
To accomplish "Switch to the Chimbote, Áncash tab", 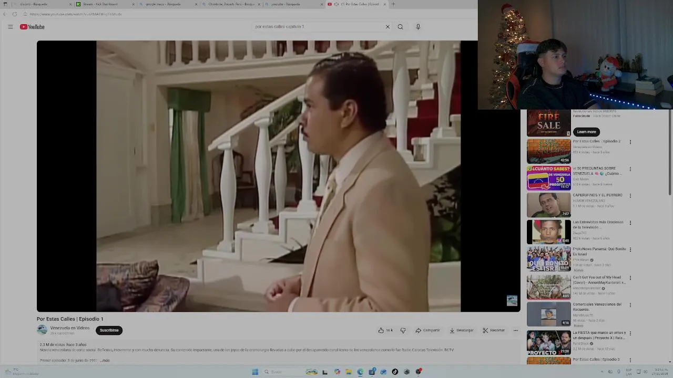I will (230, 4).
